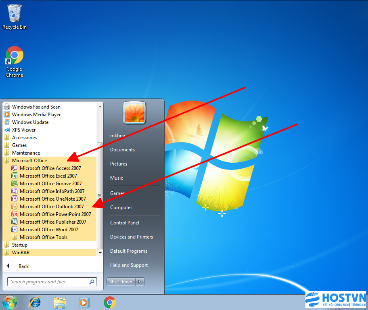Click the Excel 2007 icon
The height and width of the screenshot is (310, 368).
[14, 176]
